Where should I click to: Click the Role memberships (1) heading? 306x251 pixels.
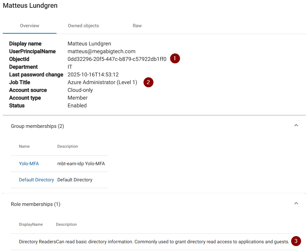pyautogui.click(x=36, y=204)
